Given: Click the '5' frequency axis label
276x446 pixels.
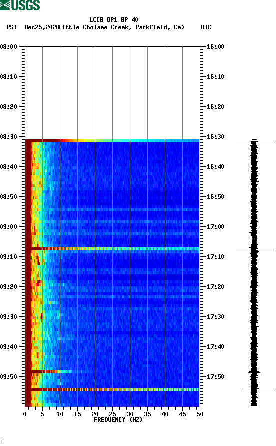Looking at the screenshot, I should tap(42, 414).
